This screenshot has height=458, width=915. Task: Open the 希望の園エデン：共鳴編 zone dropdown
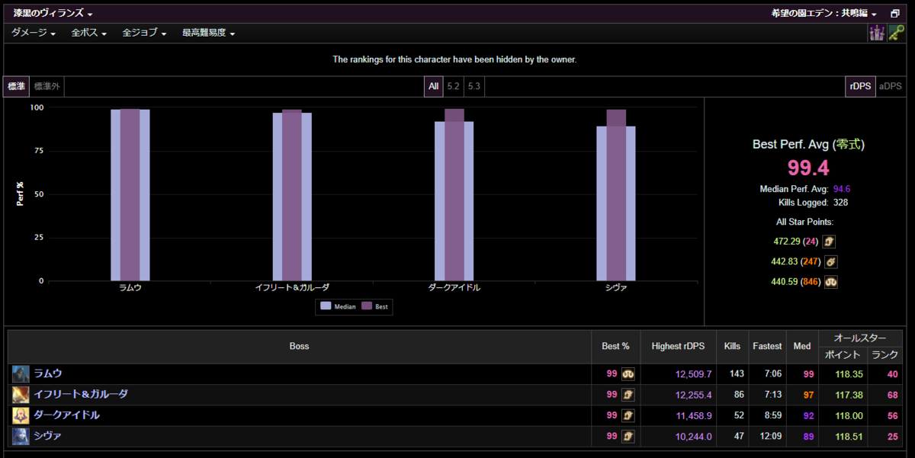click(824, 14)
